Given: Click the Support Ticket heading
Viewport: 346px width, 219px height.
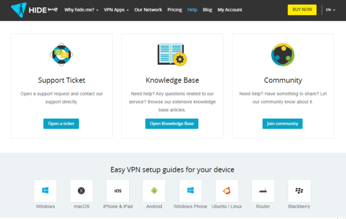Looking at the screenshot, I should pyautogui.click(x=61, y=80).
